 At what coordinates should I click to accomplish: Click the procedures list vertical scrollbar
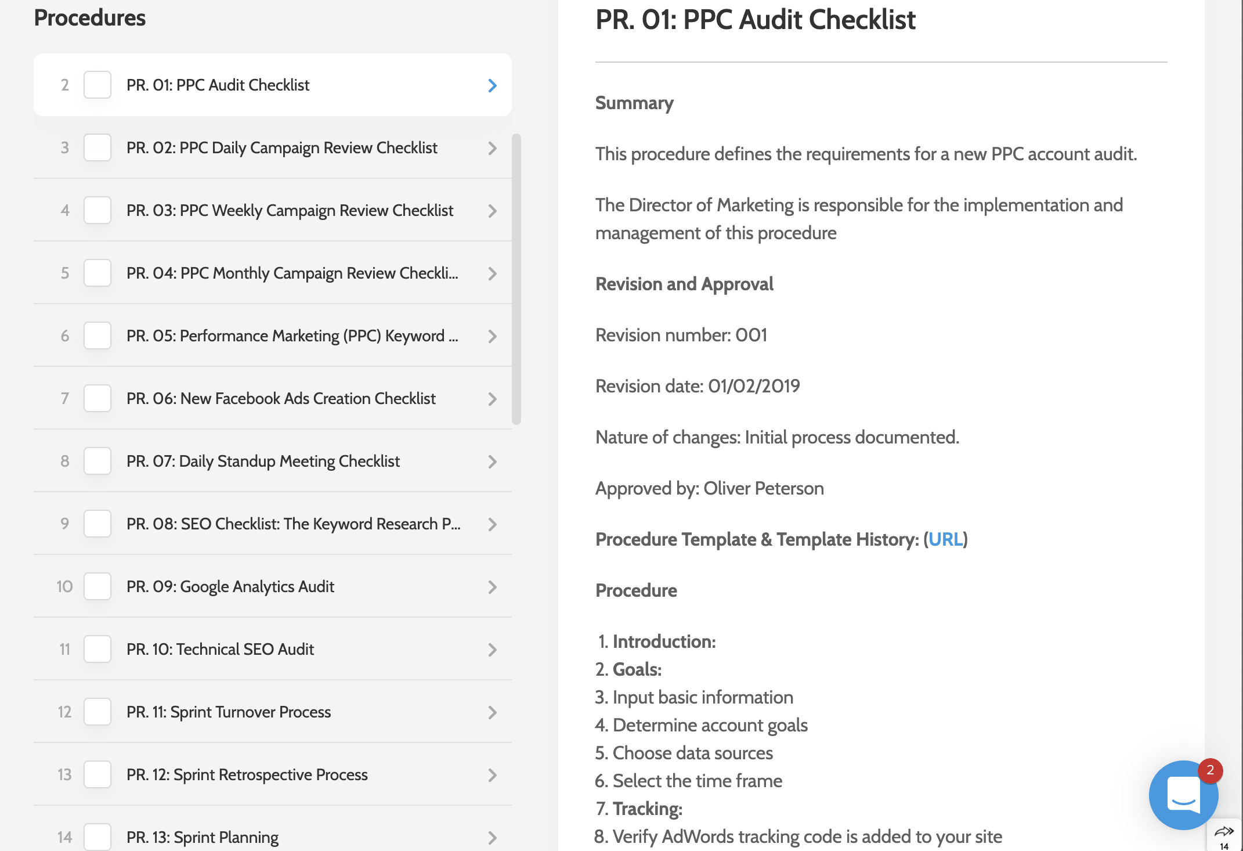pos(516,279)
